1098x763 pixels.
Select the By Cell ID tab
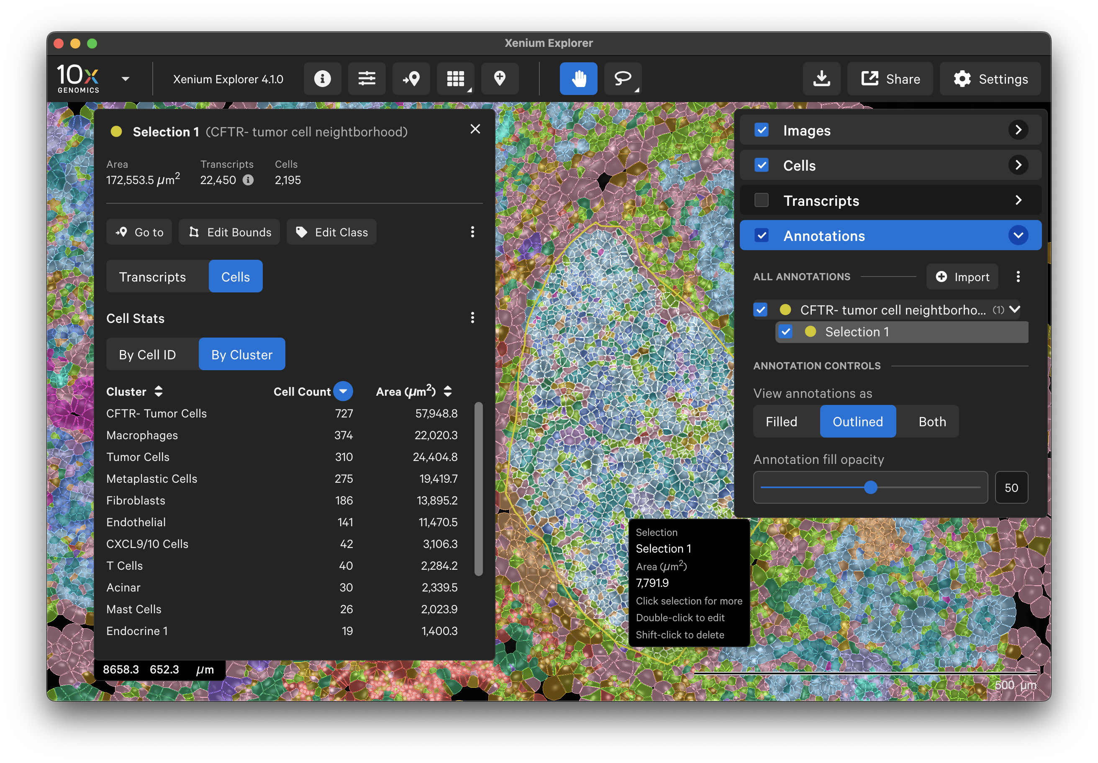point(147,355)
